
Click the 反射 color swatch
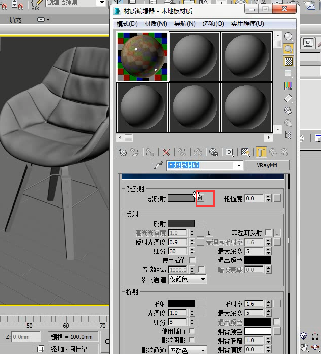[181, 223]
